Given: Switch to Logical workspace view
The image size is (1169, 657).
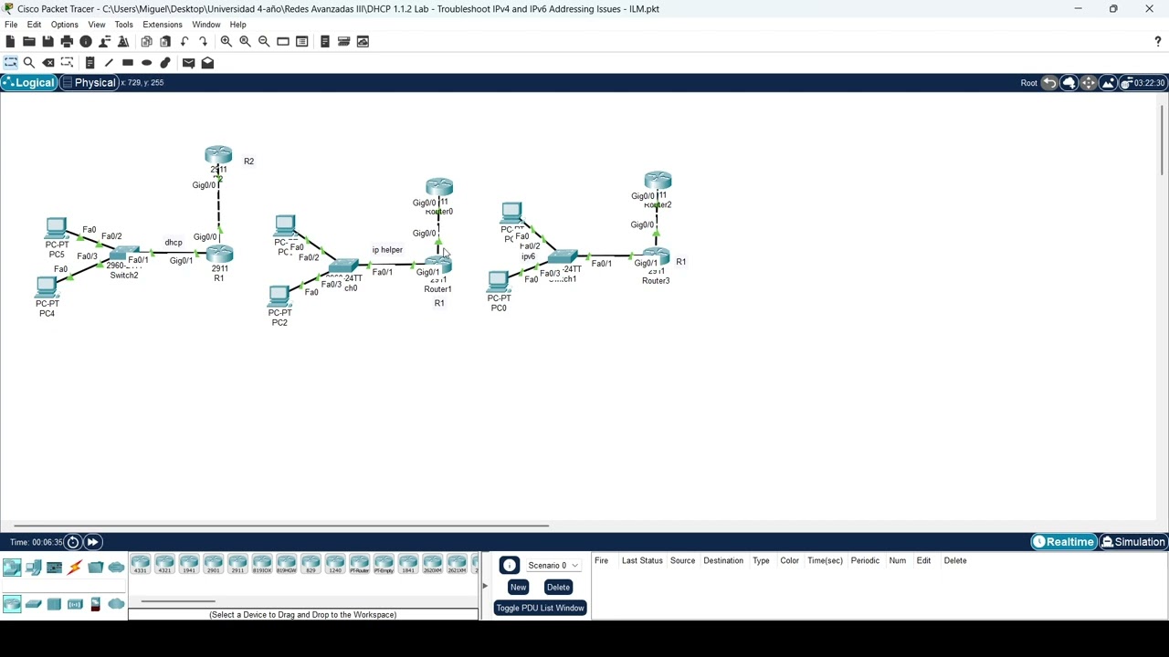Looking at the screenshot, I should (x=28, y=83).
